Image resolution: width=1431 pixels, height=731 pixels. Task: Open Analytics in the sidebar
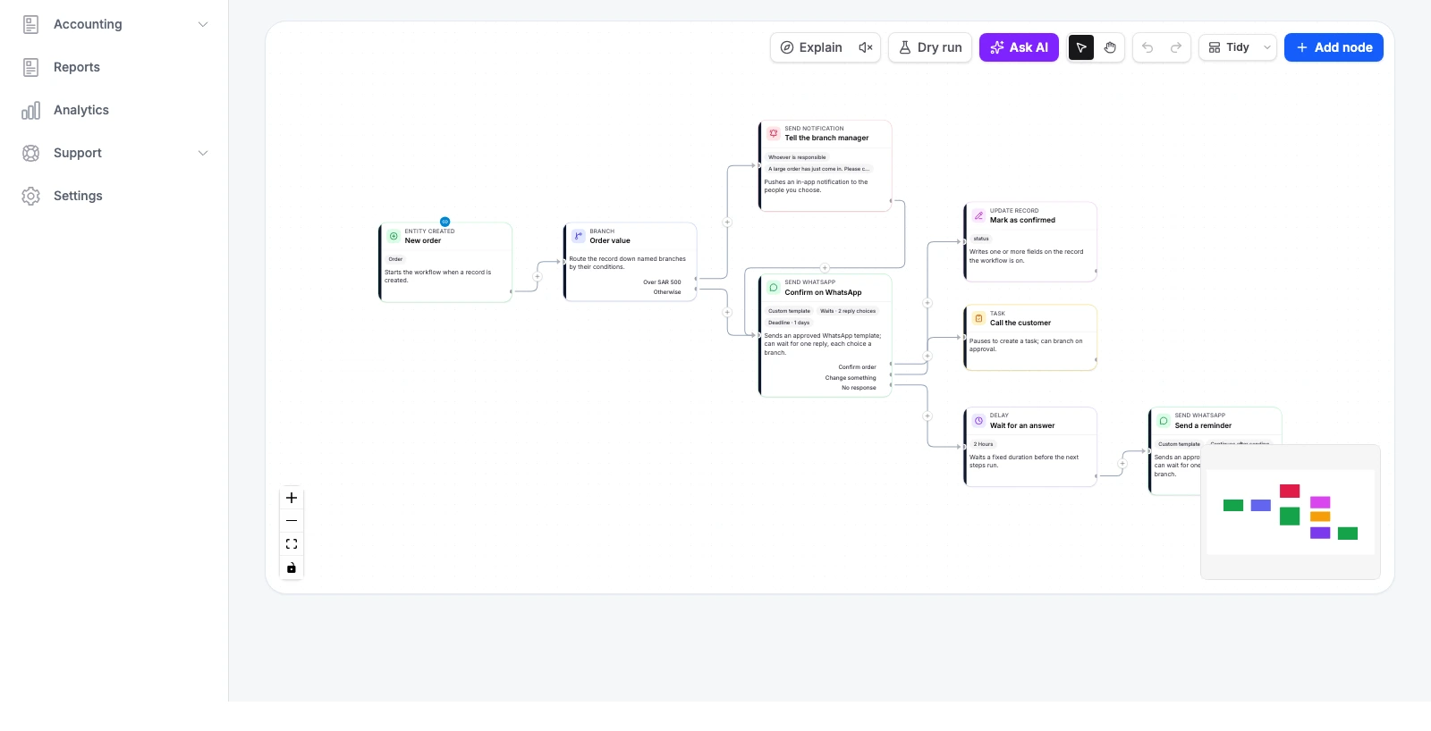tap(114, 110)
